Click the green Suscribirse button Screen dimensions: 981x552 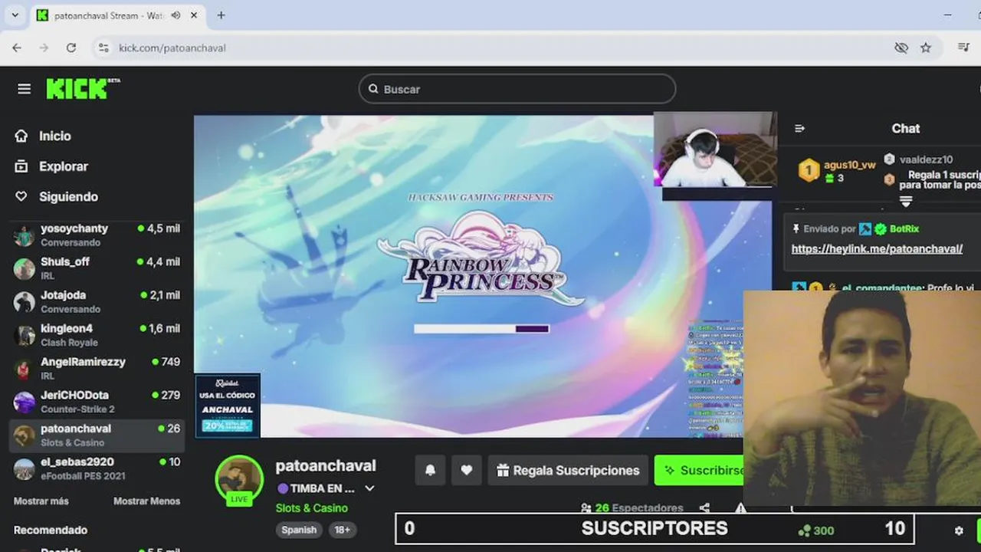coord(699,470)
